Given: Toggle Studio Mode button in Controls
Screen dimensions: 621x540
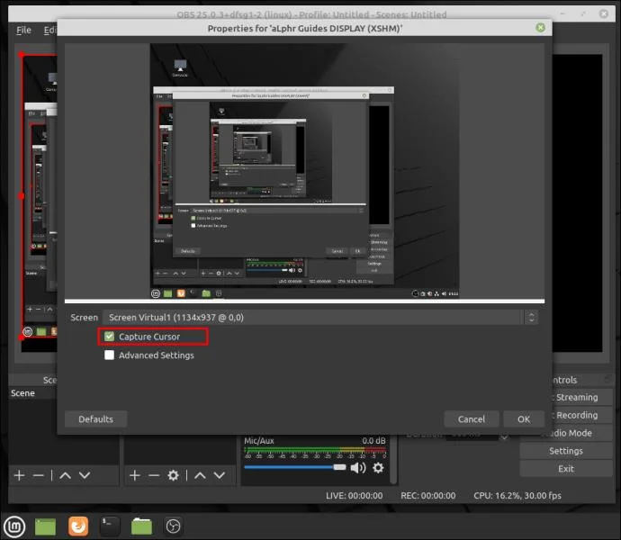Looking at the screenshot, I should [x=574, y=433].
